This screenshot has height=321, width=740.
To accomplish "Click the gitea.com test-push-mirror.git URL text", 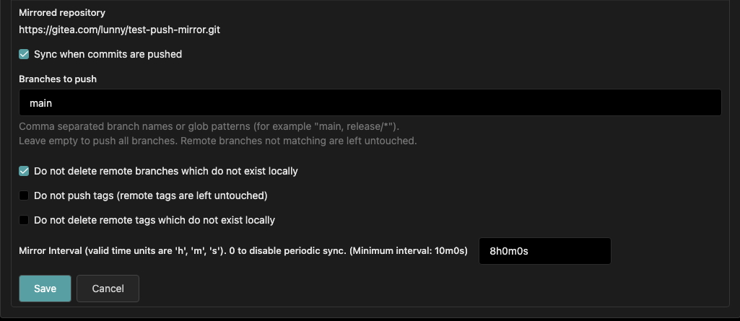I will coord(119,30).
